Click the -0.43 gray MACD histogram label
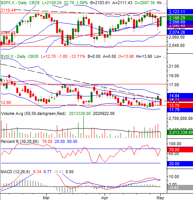193x200 pixels. (180, 188)
